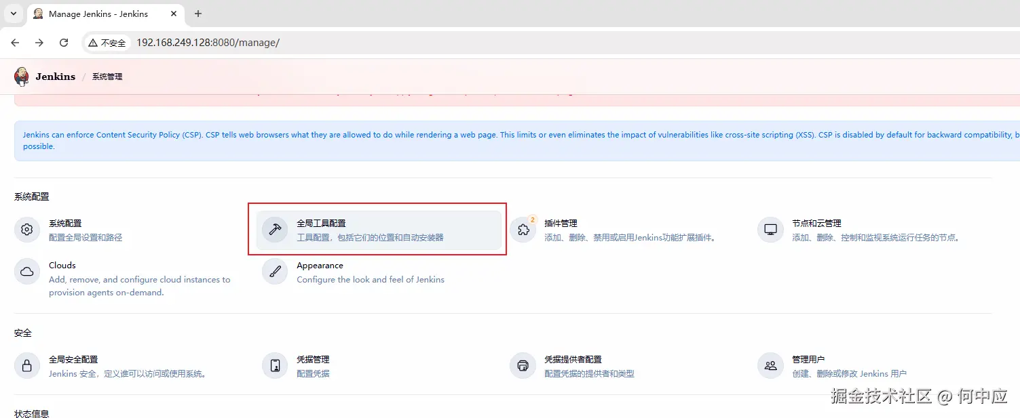Click the 管理用户 people icon
The height and width of the screenshot is (418, 1020).
770,366
